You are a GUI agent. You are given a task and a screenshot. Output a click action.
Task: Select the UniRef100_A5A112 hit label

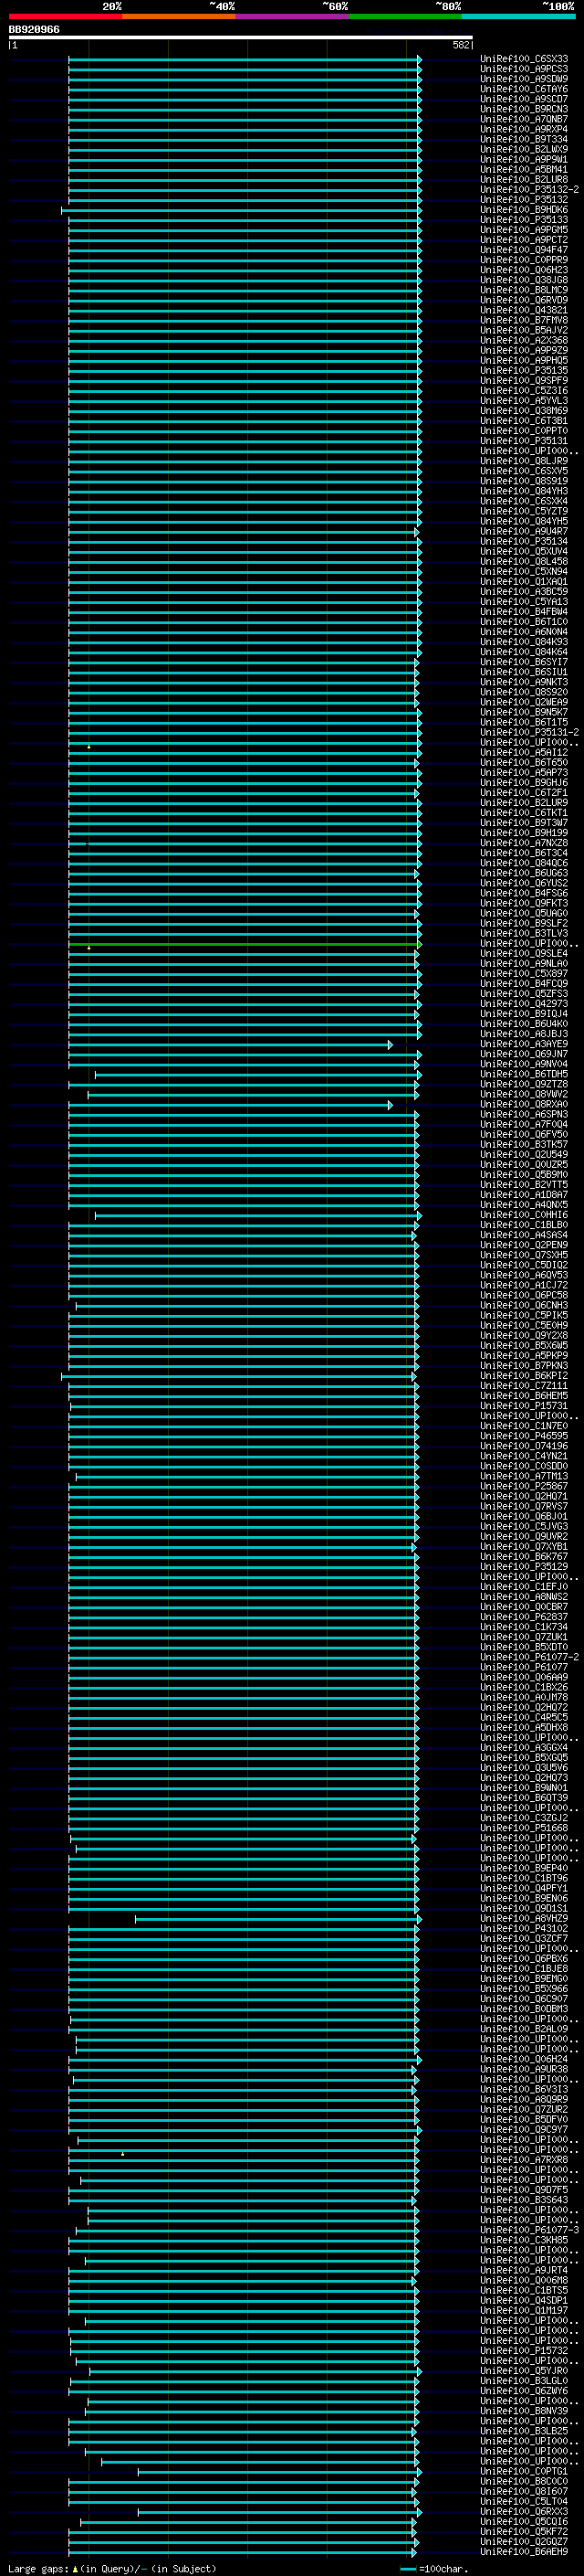click(x=524, y=753)
